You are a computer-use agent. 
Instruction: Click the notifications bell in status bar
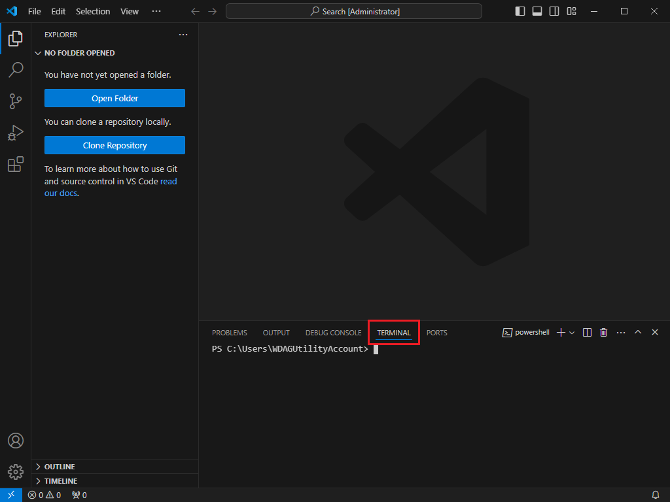[655, 495]
